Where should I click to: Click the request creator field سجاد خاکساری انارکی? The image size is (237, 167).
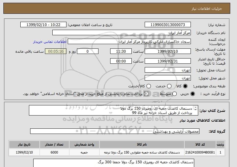pyautogui.click(x=129, y=42)
